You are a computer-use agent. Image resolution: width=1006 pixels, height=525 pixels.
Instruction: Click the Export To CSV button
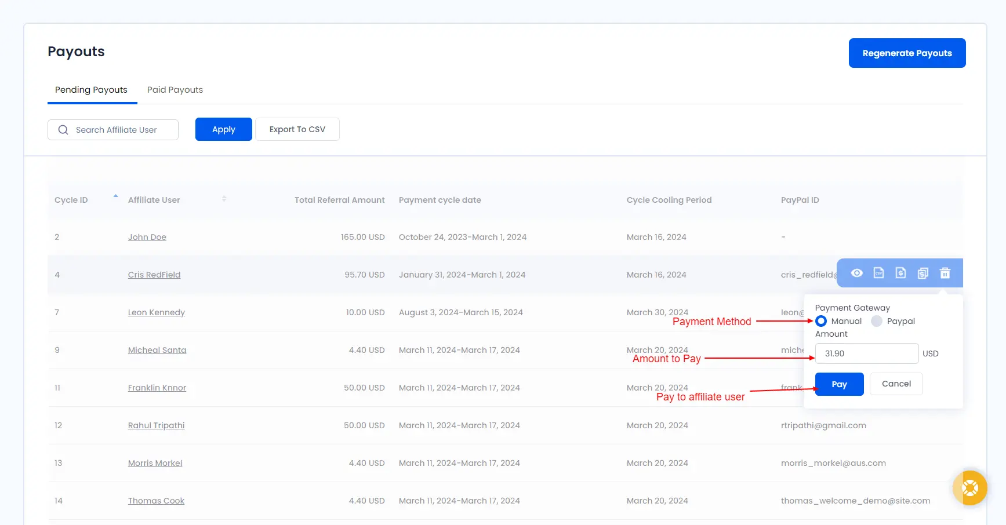pyautogui.click(x=297, y=129)
